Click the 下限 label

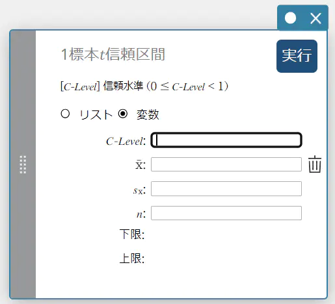132,234
